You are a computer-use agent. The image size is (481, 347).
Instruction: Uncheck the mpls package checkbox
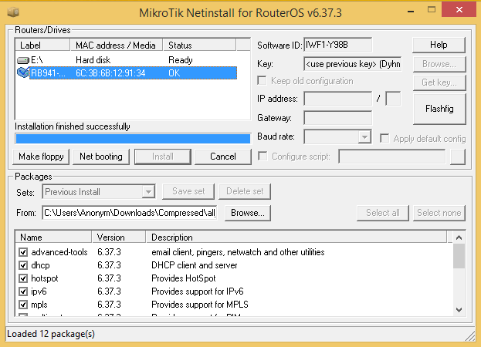pyautogui.click(x=23, y=305)
